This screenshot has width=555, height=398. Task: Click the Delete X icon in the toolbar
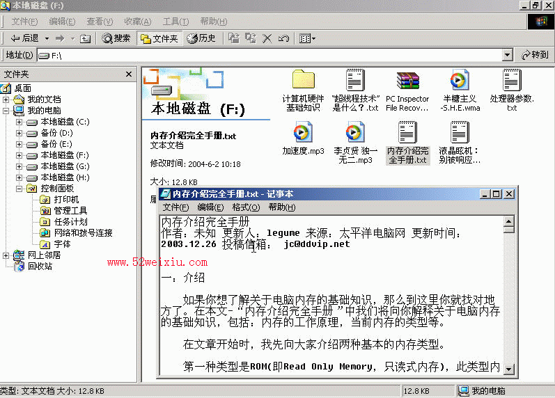click(x=267, y=38)
